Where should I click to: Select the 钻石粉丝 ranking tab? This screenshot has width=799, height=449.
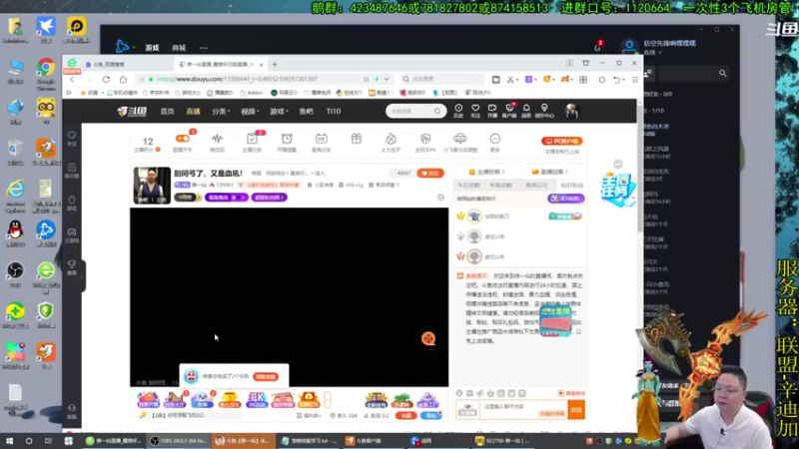click(x=571, y=186)
